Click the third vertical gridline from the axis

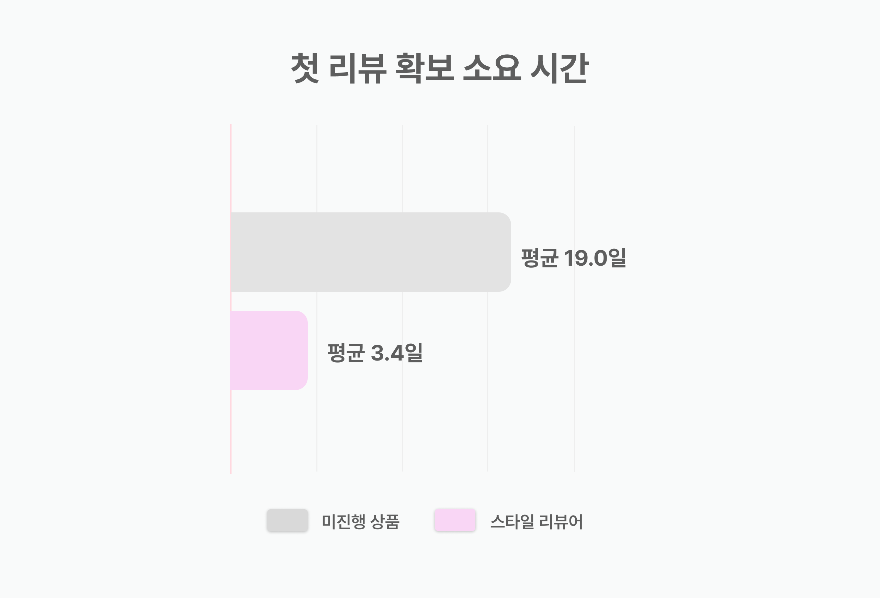click(x=488, y=299)
